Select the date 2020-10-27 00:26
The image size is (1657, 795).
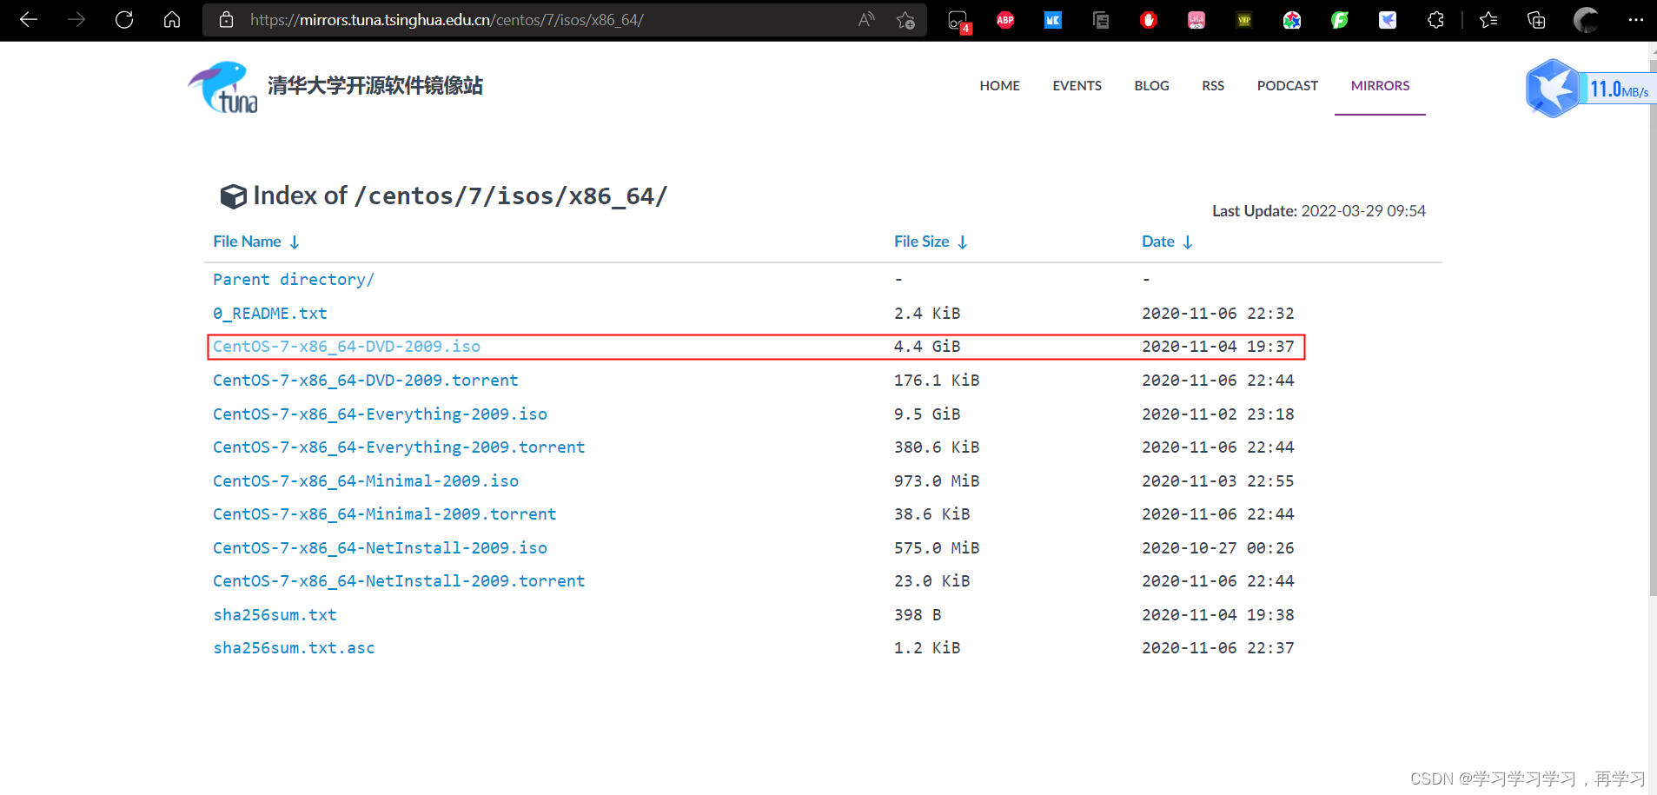coord(1217,548)
